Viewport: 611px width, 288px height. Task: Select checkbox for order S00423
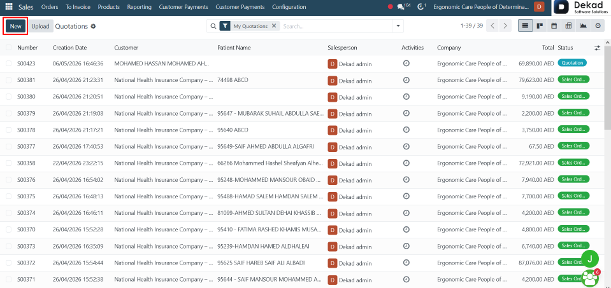pos(8,64)
